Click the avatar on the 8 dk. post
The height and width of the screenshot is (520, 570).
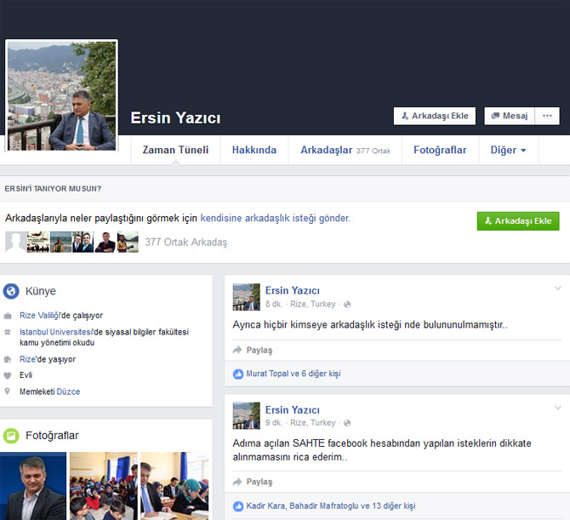247,297
